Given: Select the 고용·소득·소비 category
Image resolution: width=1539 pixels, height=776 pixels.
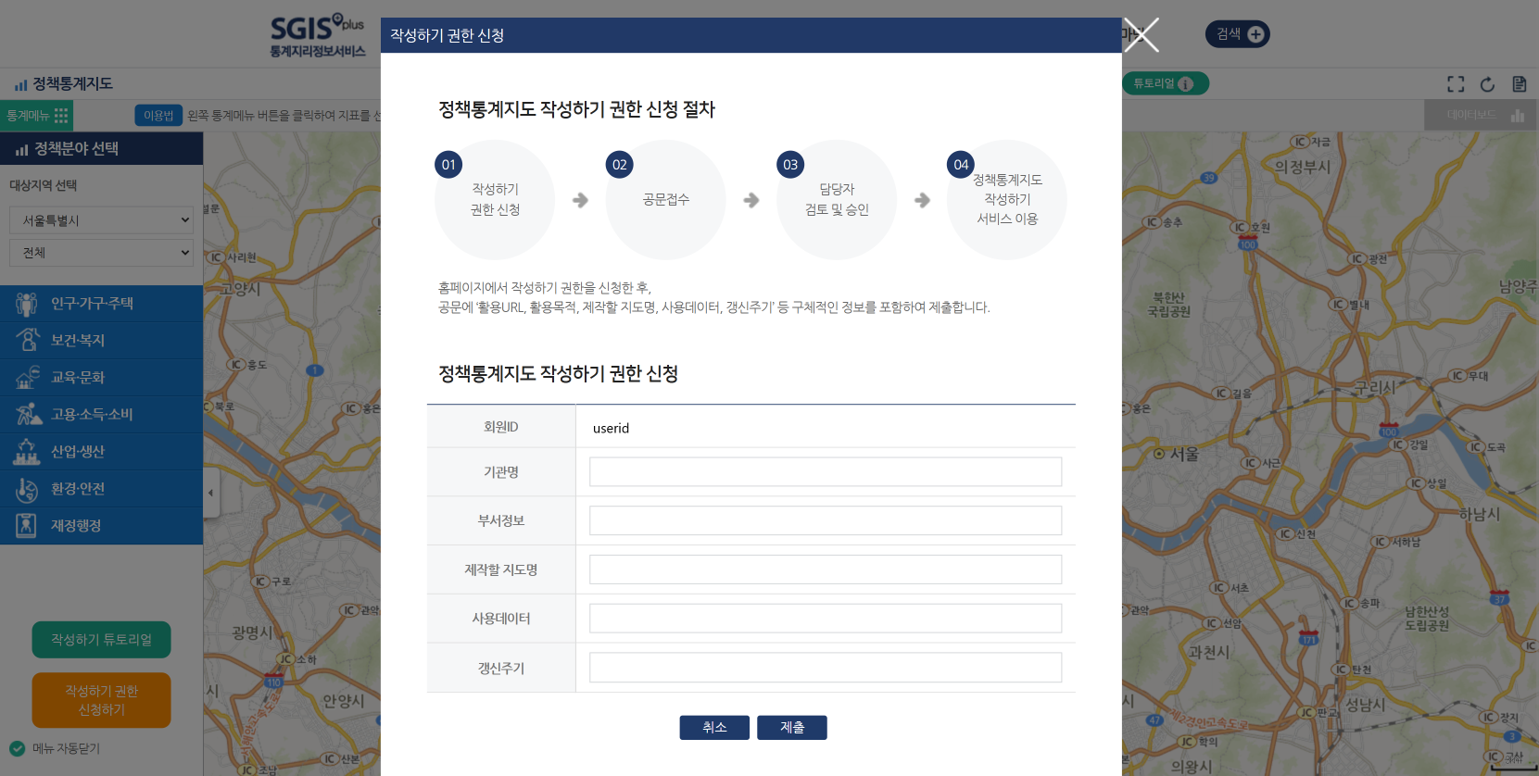Looking at the screenshot, I should point(102,415).
